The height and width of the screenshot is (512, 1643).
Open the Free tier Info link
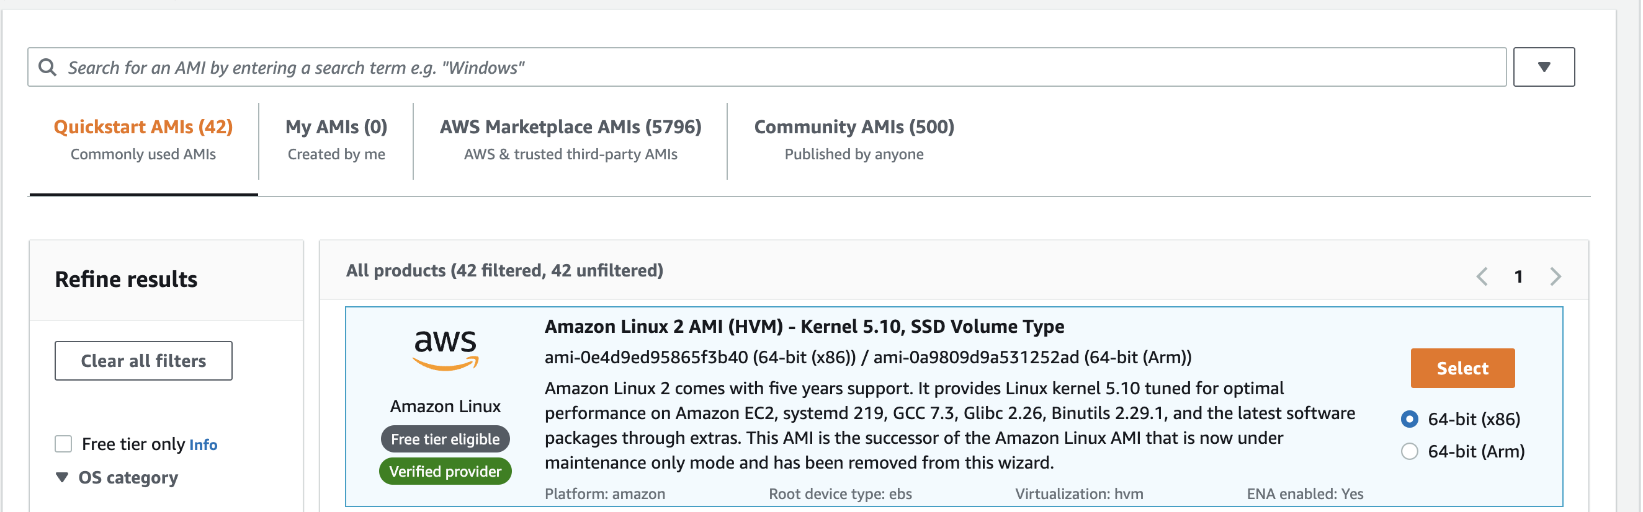pos(204,444)
